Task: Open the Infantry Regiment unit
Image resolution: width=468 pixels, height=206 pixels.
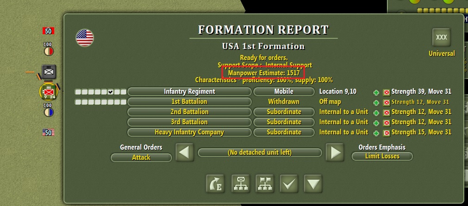Action: [189, 92]
